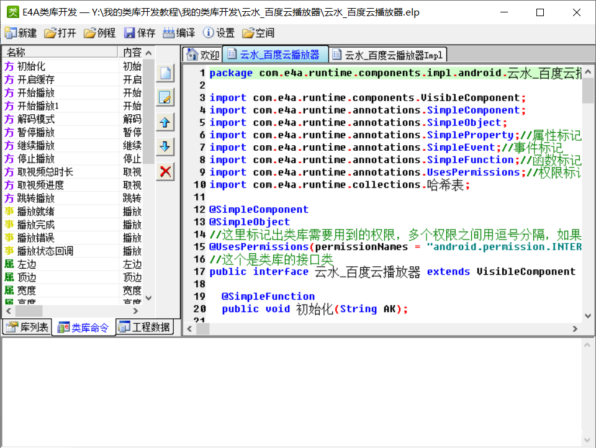
Task: Click the blank-page add command icon
Action: [x=165, y=73]
